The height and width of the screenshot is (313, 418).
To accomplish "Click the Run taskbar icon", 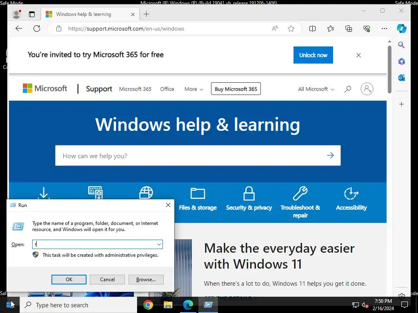I will 208,305.
